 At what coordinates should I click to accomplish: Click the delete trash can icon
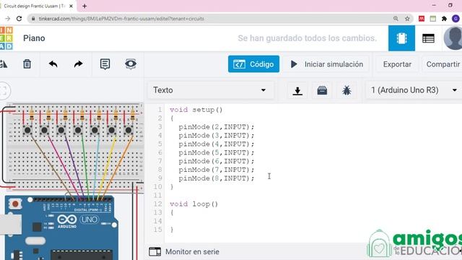pyautogui.click(x=27, y=64)
